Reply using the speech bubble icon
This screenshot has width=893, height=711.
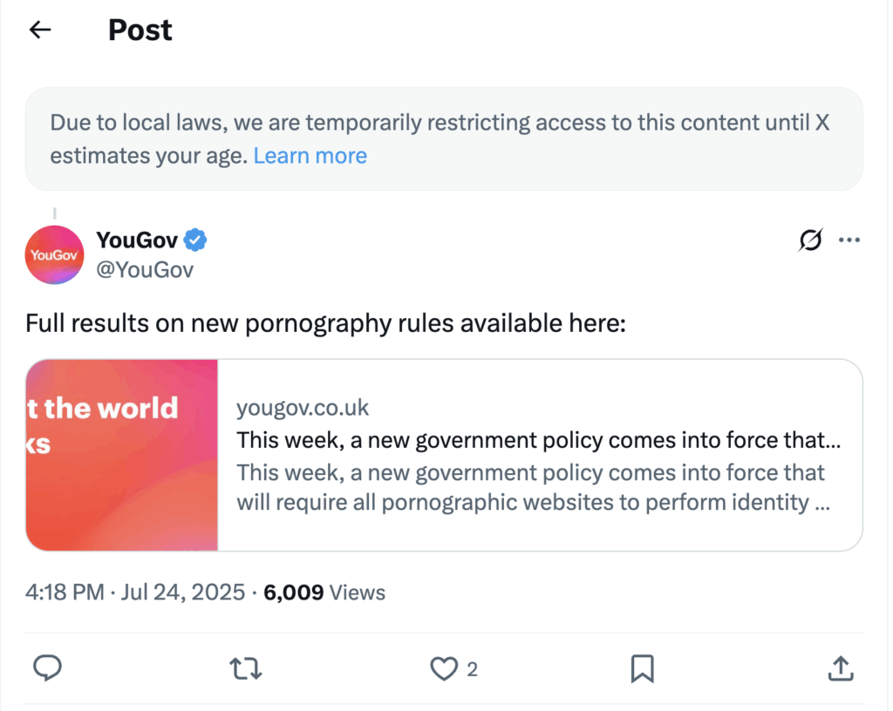pos(47,668)
